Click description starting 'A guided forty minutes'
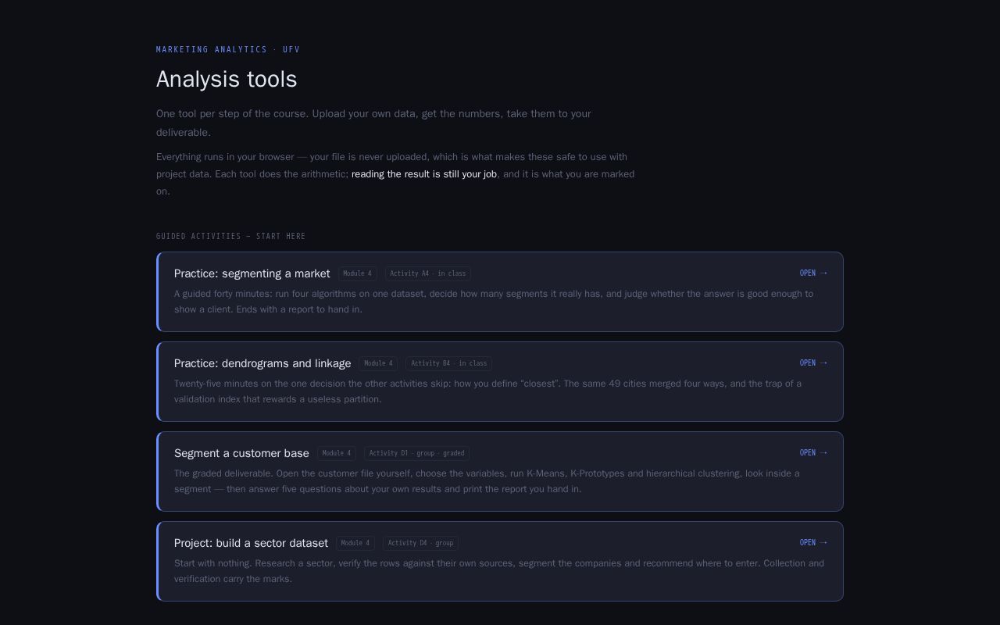 point(494,302)
